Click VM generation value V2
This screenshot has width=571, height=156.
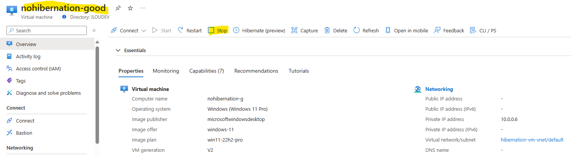point(210,150)
